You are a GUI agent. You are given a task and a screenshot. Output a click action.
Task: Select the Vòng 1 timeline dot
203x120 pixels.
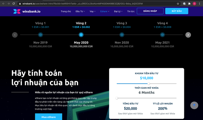(x=40, y=35)
